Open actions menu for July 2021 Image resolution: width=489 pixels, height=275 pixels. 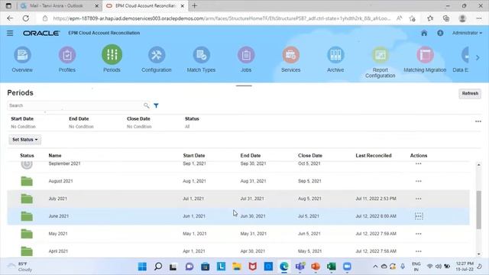(x=419, y=199)
